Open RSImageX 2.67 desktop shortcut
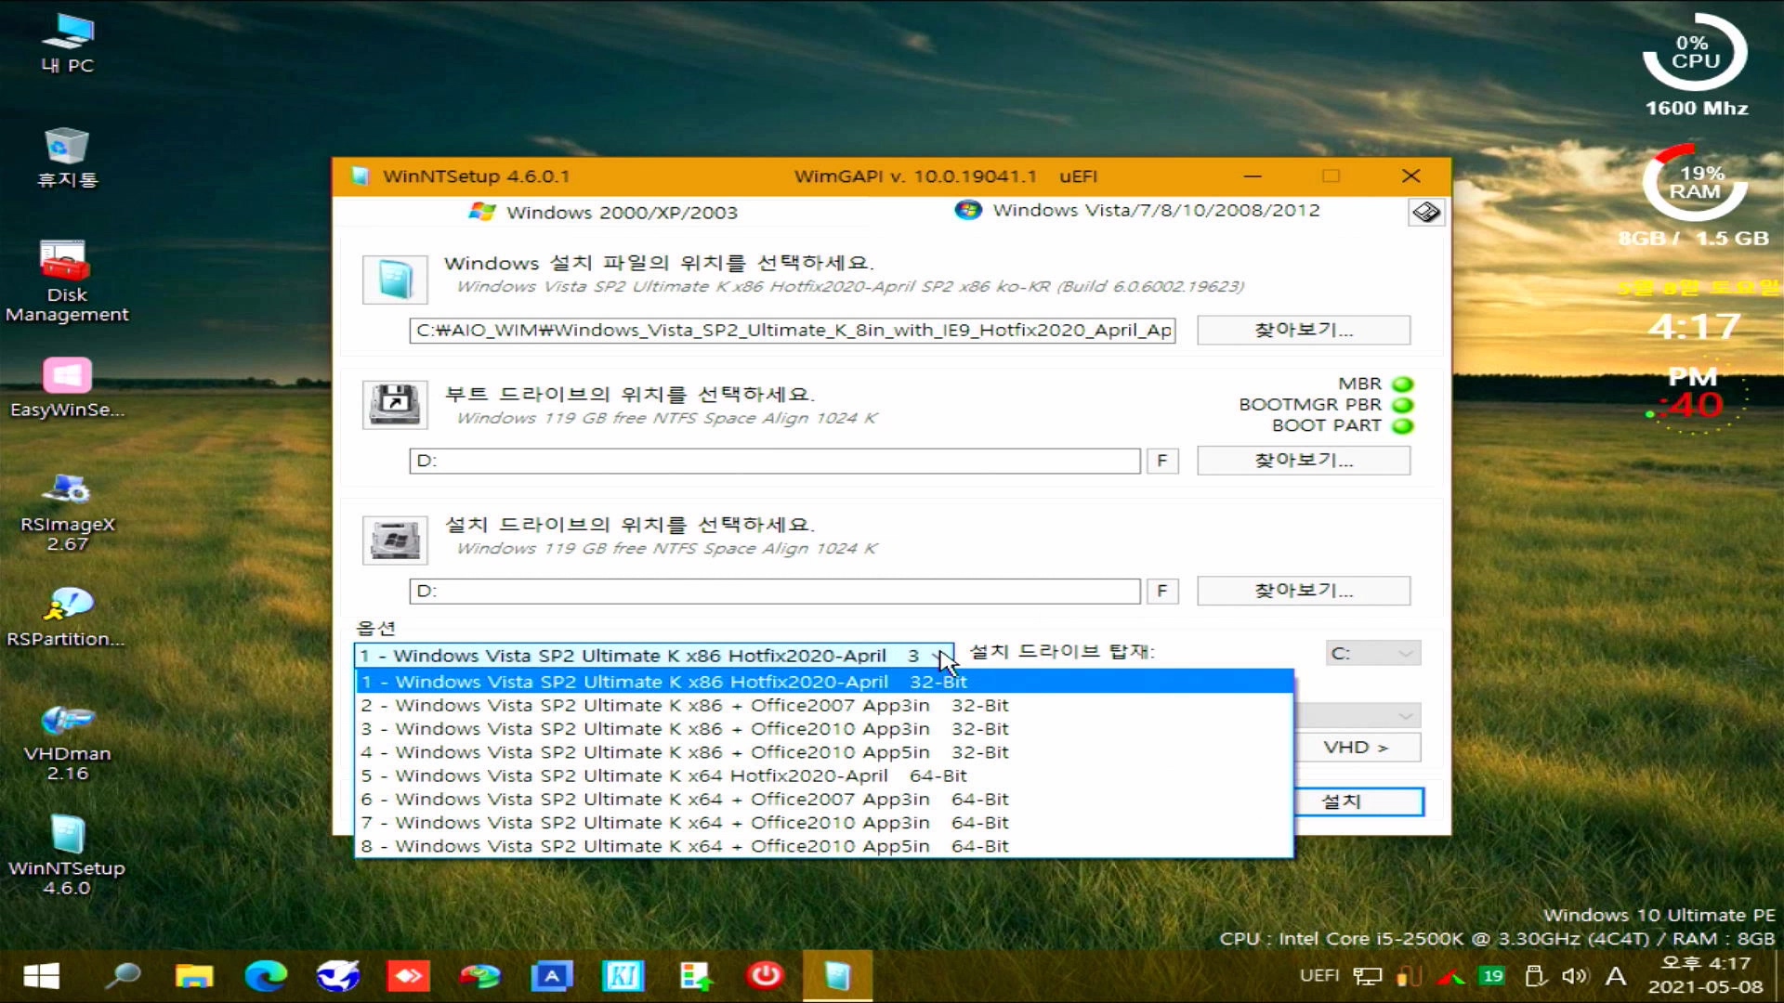Viewport: 1784px width, 1003px height. point(67,512)
